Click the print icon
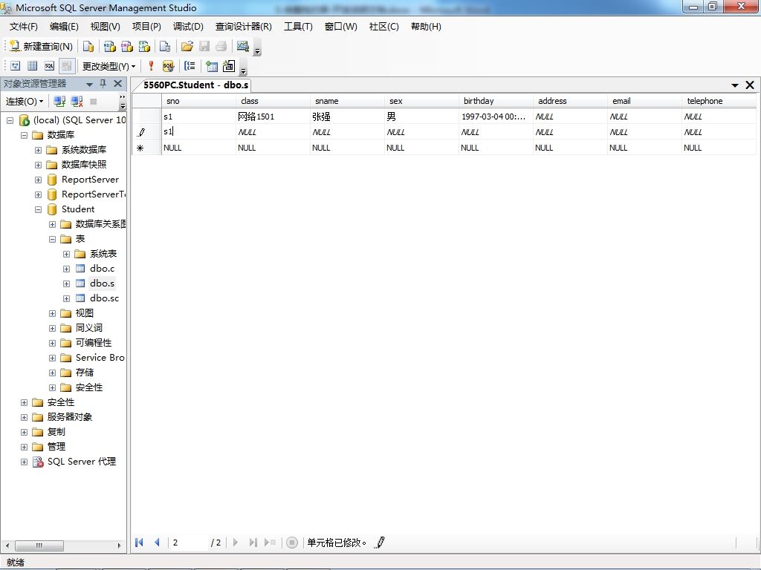 click(221, 46)
